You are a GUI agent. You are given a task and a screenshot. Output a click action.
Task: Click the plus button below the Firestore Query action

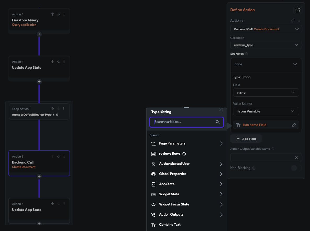39,34
